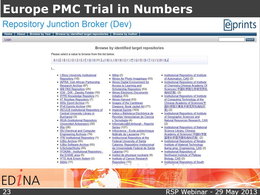The width and height of the screenshot is (260, 195).
Task: Open Institute of Chemistry Chinese Academy repository
Action: pyautogui.click(x=186, y=87)
